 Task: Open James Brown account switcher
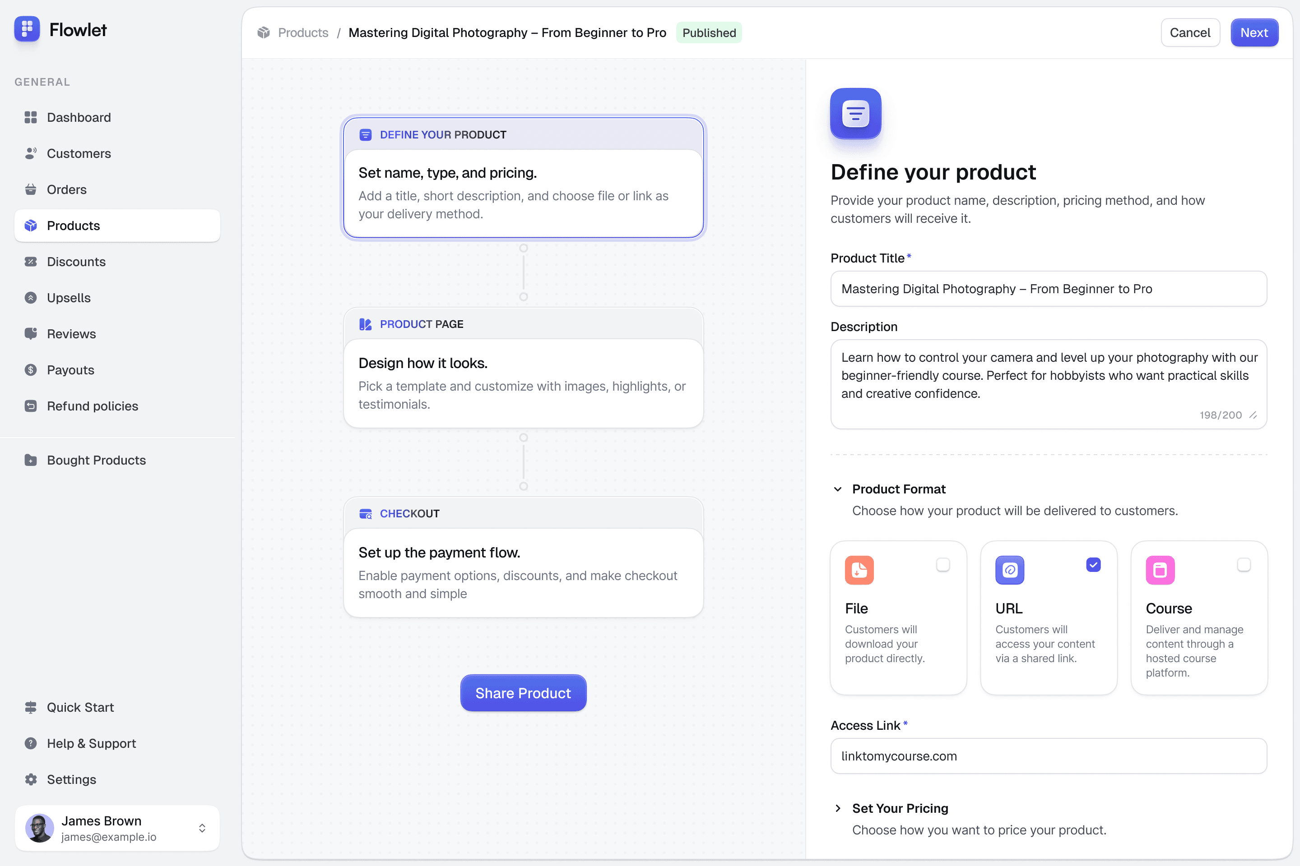point(202,828)
